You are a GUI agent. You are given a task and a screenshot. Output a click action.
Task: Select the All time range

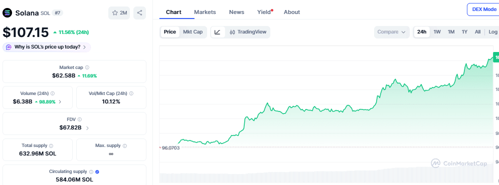click(x=477, y=32)
